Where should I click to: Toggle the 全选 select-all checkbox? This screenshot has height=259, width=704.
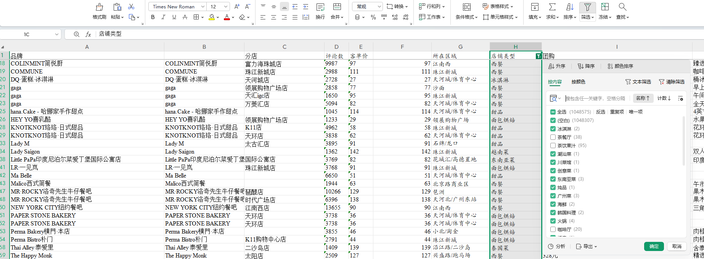pos(553,112)
